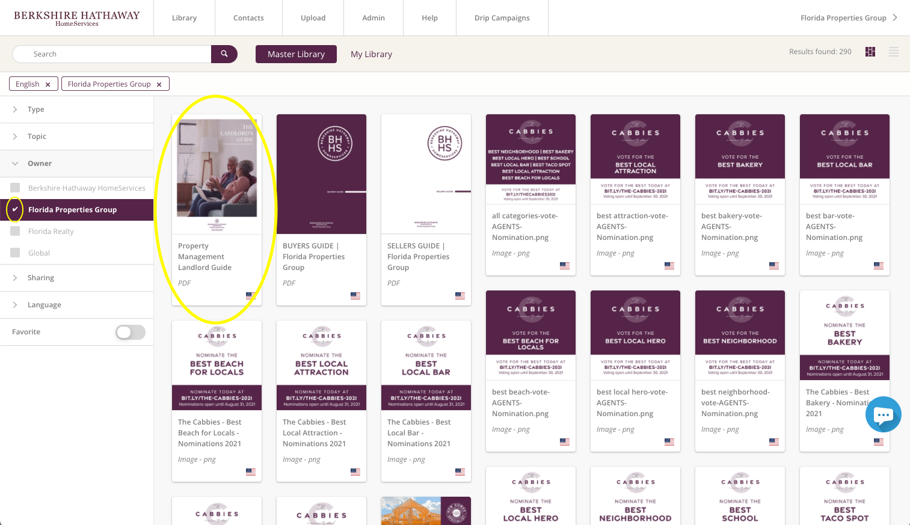Click Berkshire Hathaway HomeServices logo

[x=77, y=18]
